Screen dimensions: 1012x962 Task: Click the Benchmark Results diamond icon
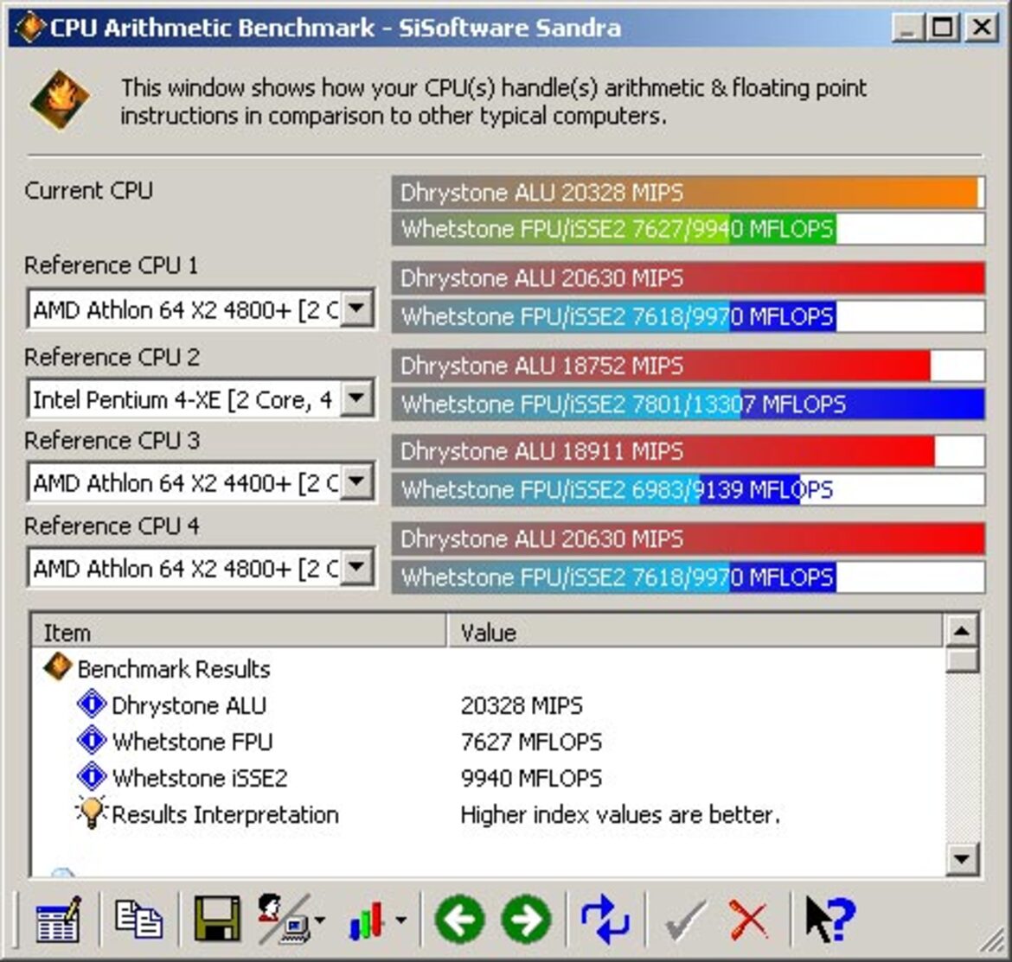click(x=57, y=667)
